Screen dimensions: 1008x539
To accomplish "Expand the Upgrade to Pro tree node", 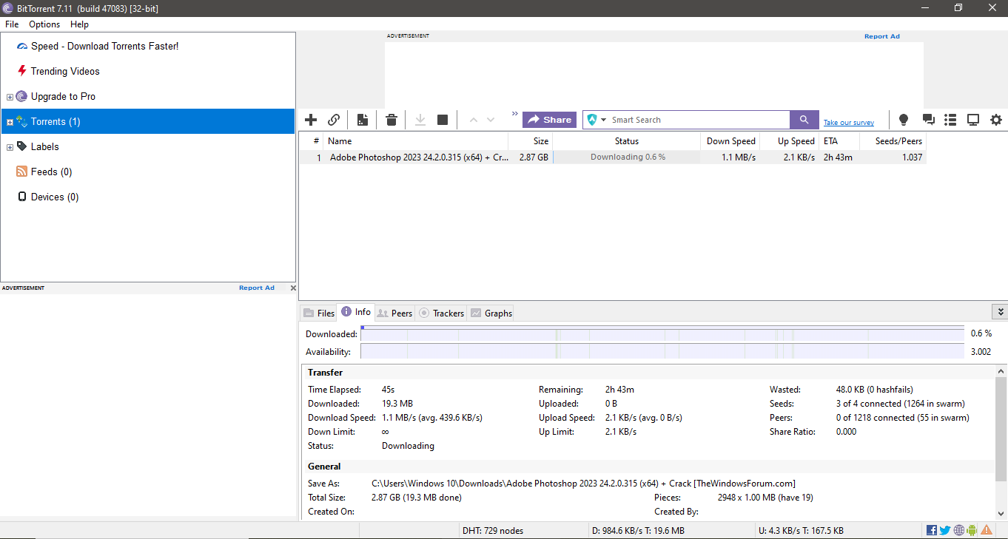I will pos(10,97).
